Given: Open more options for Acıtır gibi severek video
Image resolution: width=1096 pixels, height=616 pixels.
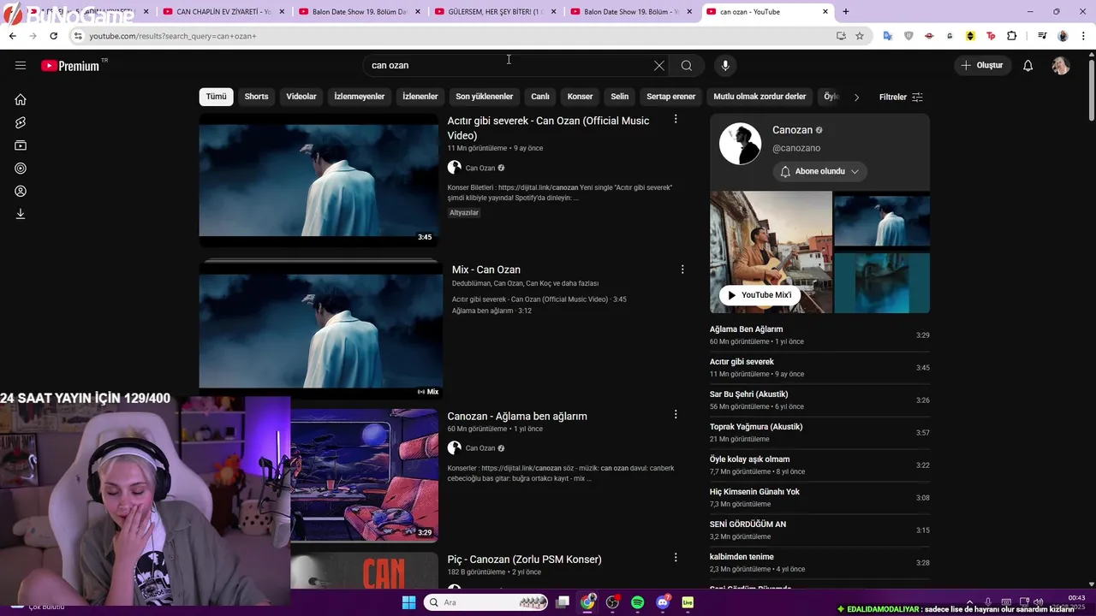Looking at the screenshot, I should [676, 120].
